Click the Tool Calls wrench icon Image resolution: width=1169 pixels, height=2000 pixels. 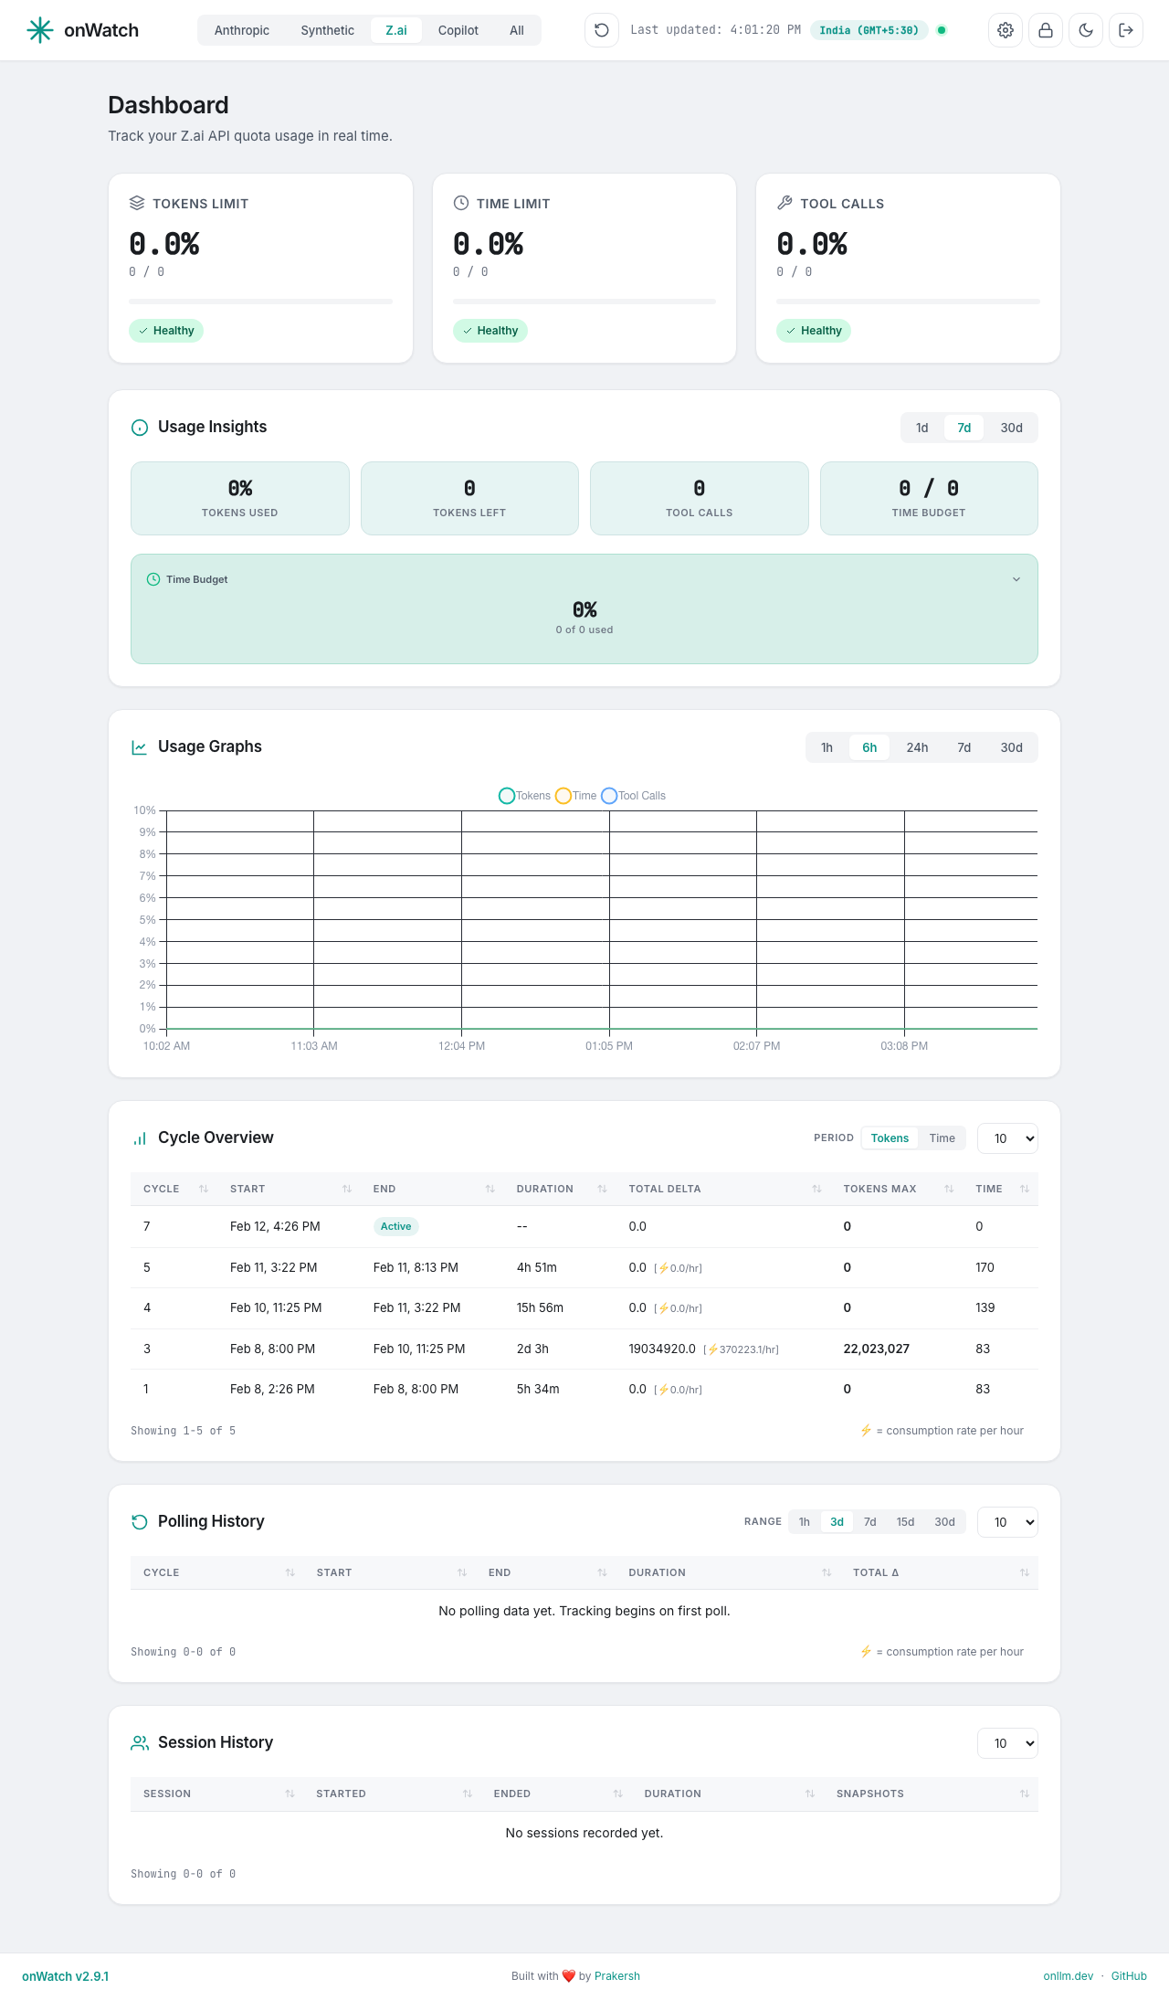(x=785, y=203)
